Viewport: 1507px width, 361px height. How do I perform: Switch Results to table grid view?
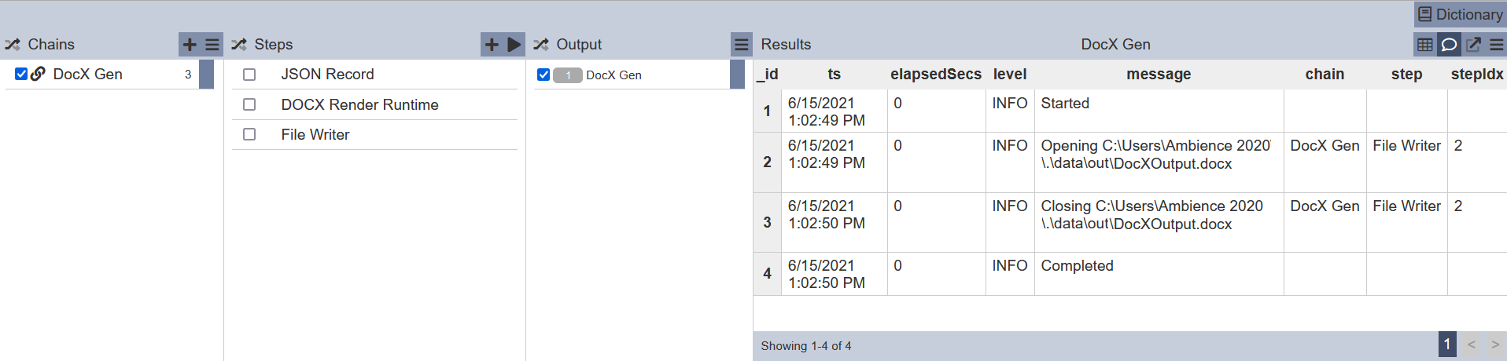tap(1424, 45)
